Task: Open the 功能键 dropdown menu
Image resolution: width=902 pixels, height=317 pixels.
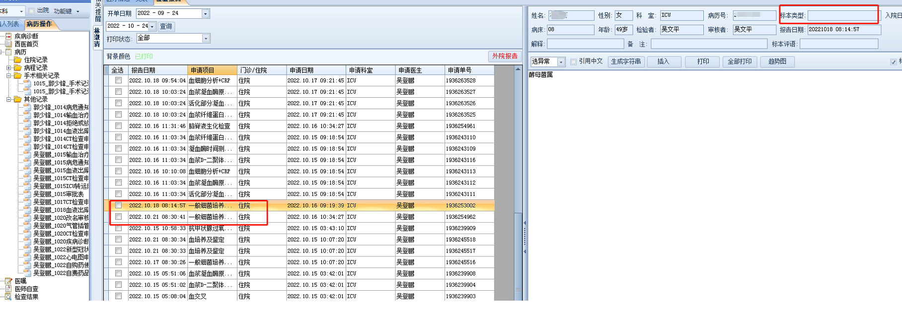Action: pyautogui.click(x=66, y=11)
